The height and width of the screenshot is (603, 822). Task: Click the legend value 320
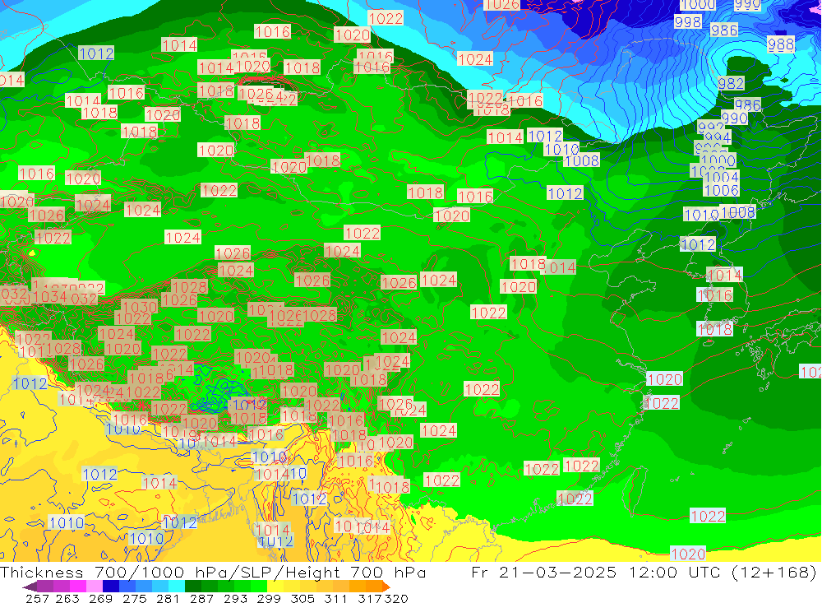click(x=396, y=598)
